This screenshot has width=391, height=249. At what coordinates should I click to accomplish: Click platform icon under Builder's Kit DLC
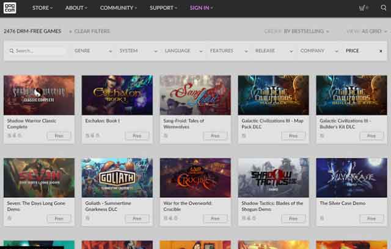click(x=322, y=136)
